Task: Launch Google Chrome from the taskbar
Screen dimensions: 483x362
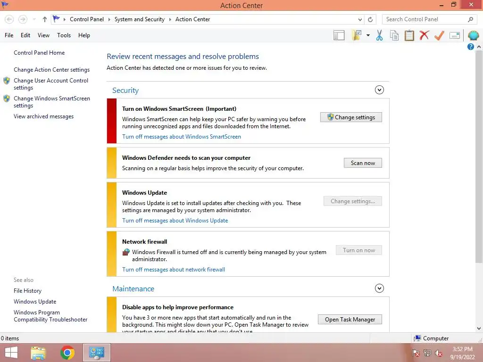Action: (67, 353)
